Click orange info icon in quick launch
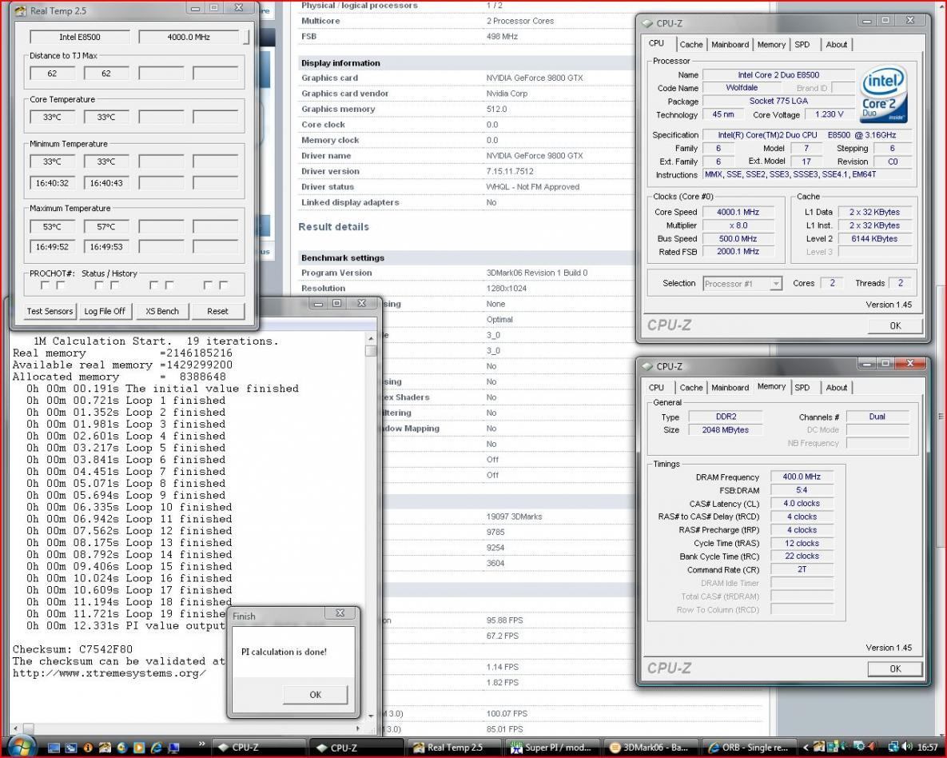Viewport: 947px width, 758px height. pyautogui.click(x=88, y=748)
